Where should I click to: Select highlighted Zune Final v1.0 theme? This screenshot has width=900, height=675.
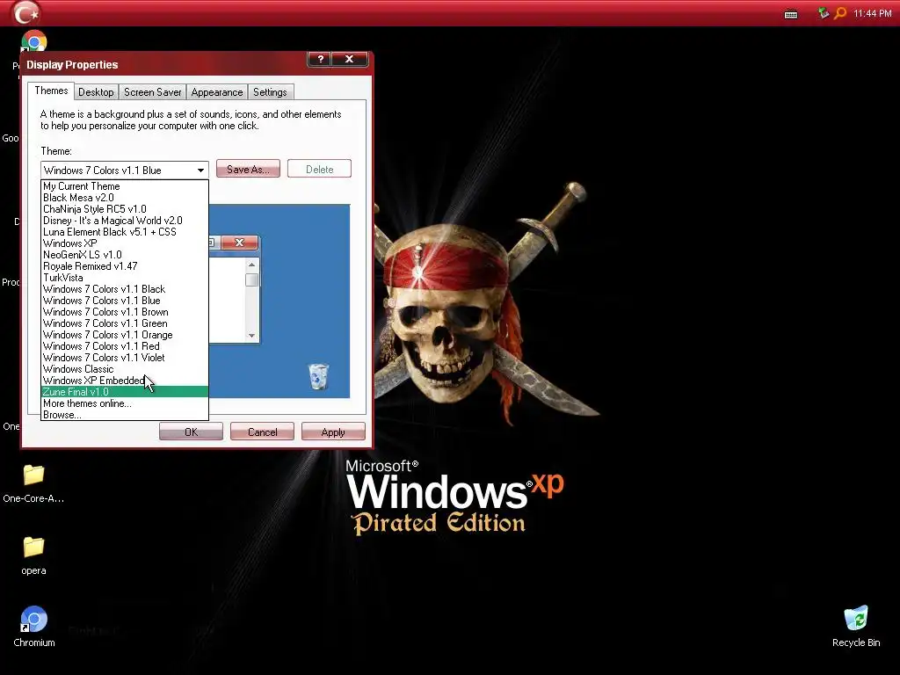(125, 392)
